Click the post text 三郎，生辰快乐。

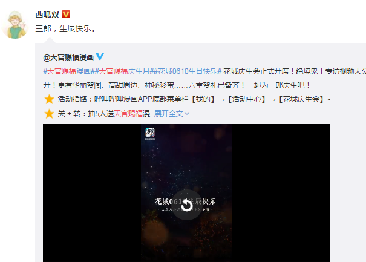coord(65,28)
